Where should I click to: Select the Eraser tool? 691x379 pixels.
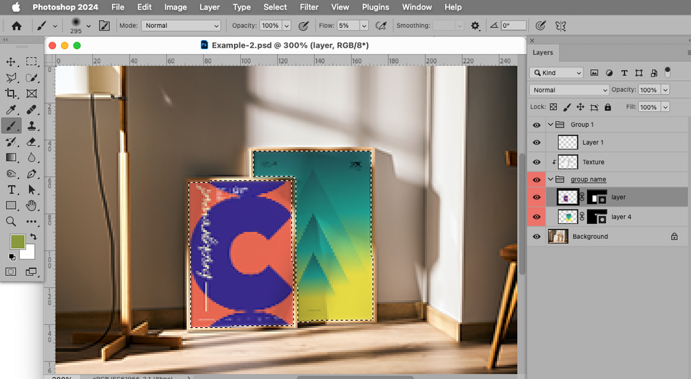31,142
